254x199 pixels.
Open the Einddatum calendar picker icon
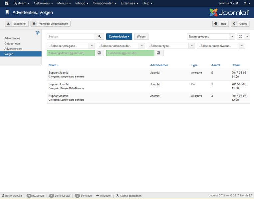coord(158,53)
